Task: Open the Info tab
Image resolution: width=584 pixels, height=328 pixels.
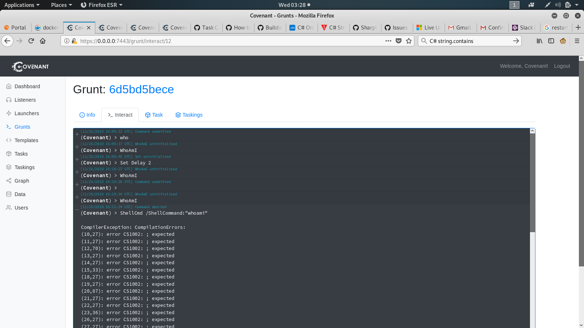Action: (x=87, y=115)
